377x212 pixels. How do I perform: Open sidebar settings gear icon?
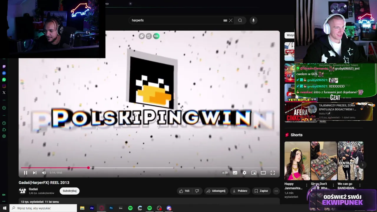click(x=4, y=136)
